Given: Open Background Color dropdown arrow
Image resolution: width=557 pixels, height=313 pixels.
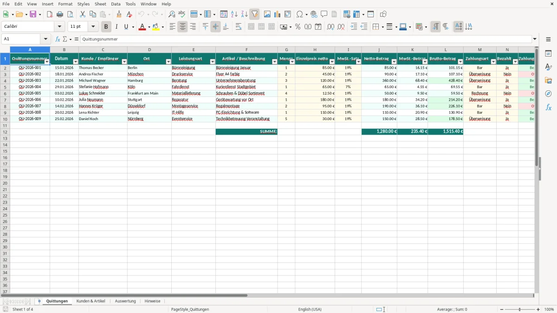Looking at the screenshot, I should [x=162, y=27].
